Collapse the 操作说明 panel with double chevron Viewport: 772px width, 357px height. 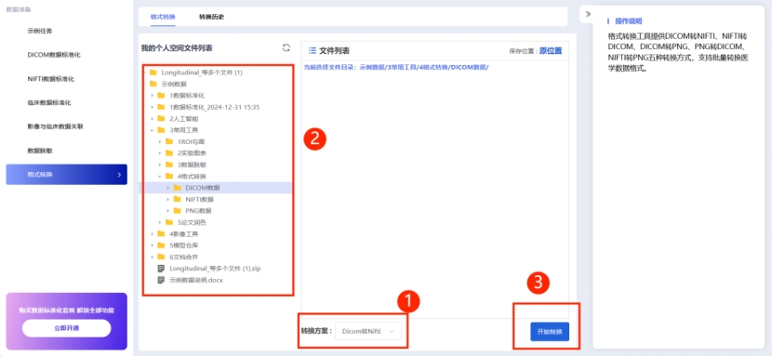click(588, 14)
